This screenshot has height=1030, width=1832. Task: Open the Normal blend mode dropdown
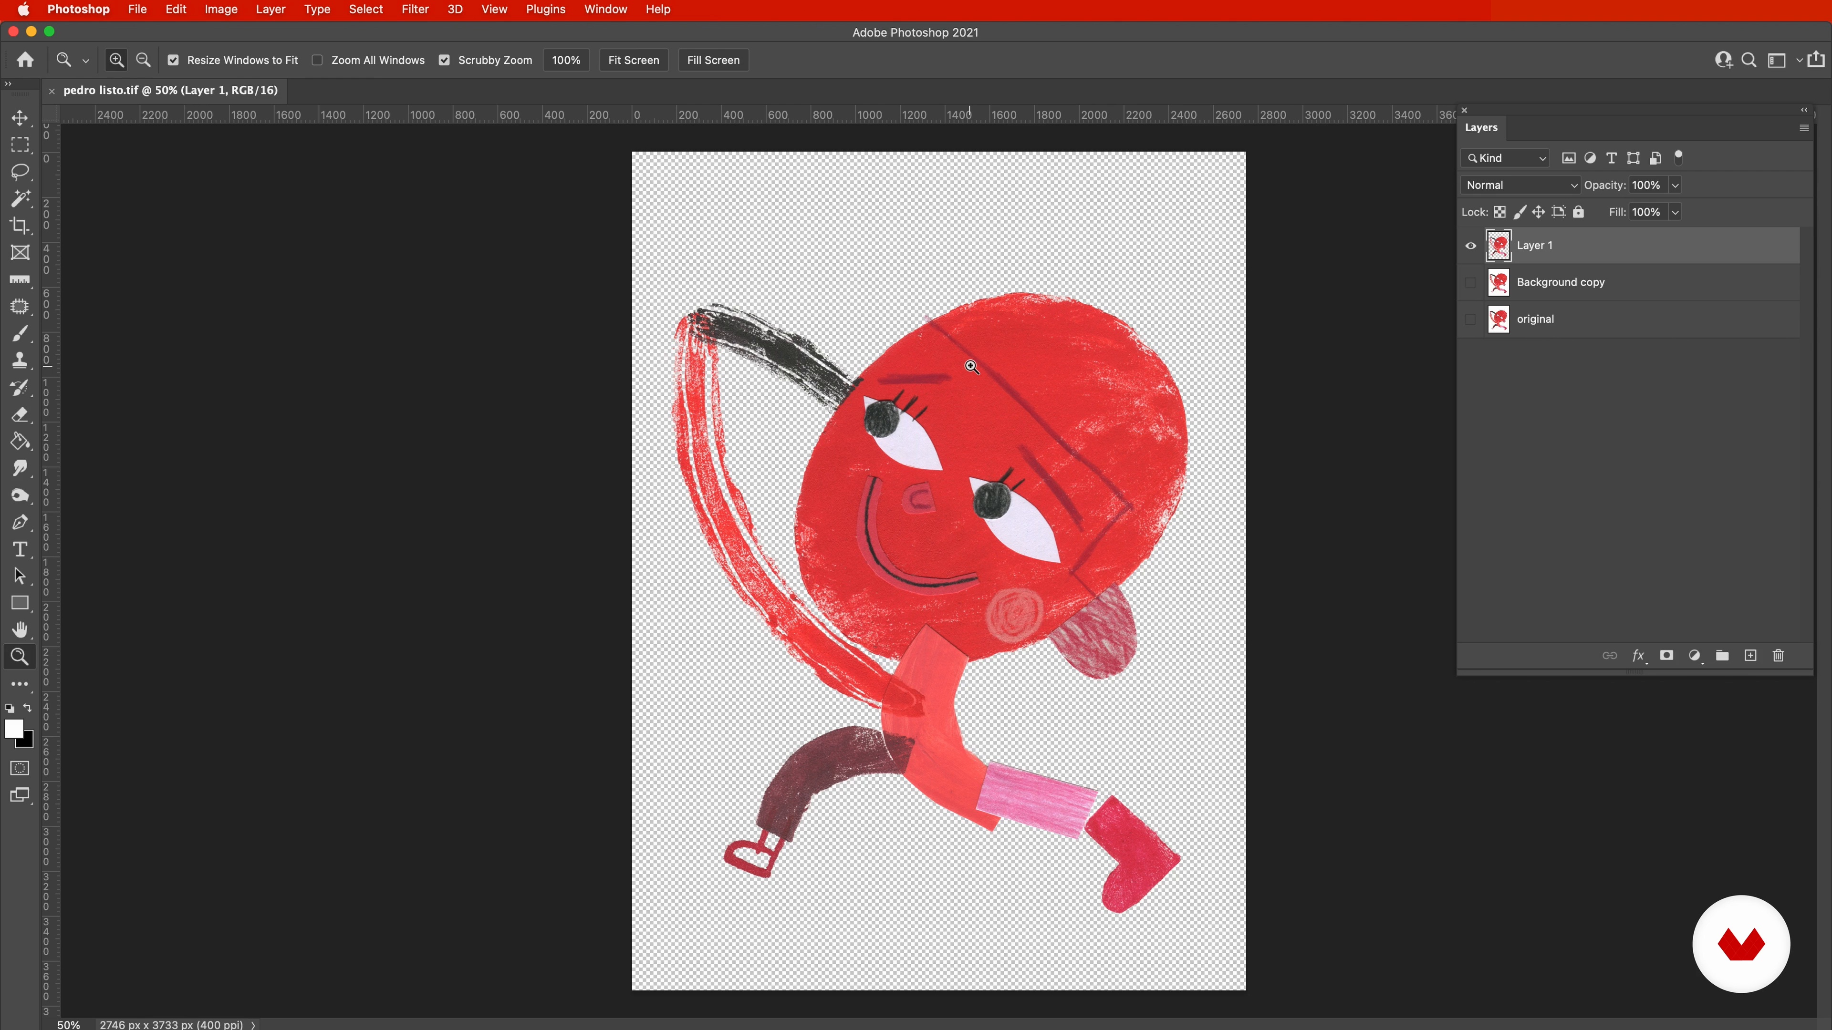(1520, 185)
